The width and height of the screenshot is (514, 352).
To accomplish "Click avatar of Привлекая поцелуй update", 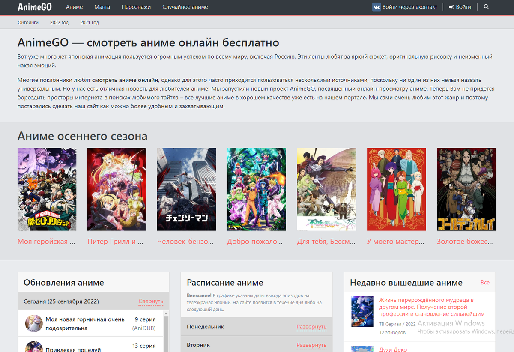I will (x=34, y=346).
